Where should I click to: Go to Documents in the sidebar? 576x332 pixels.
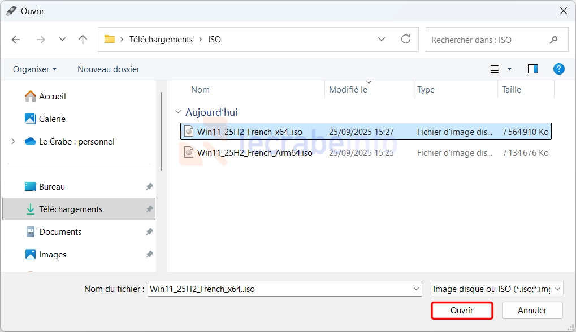(x=60, y=232)
